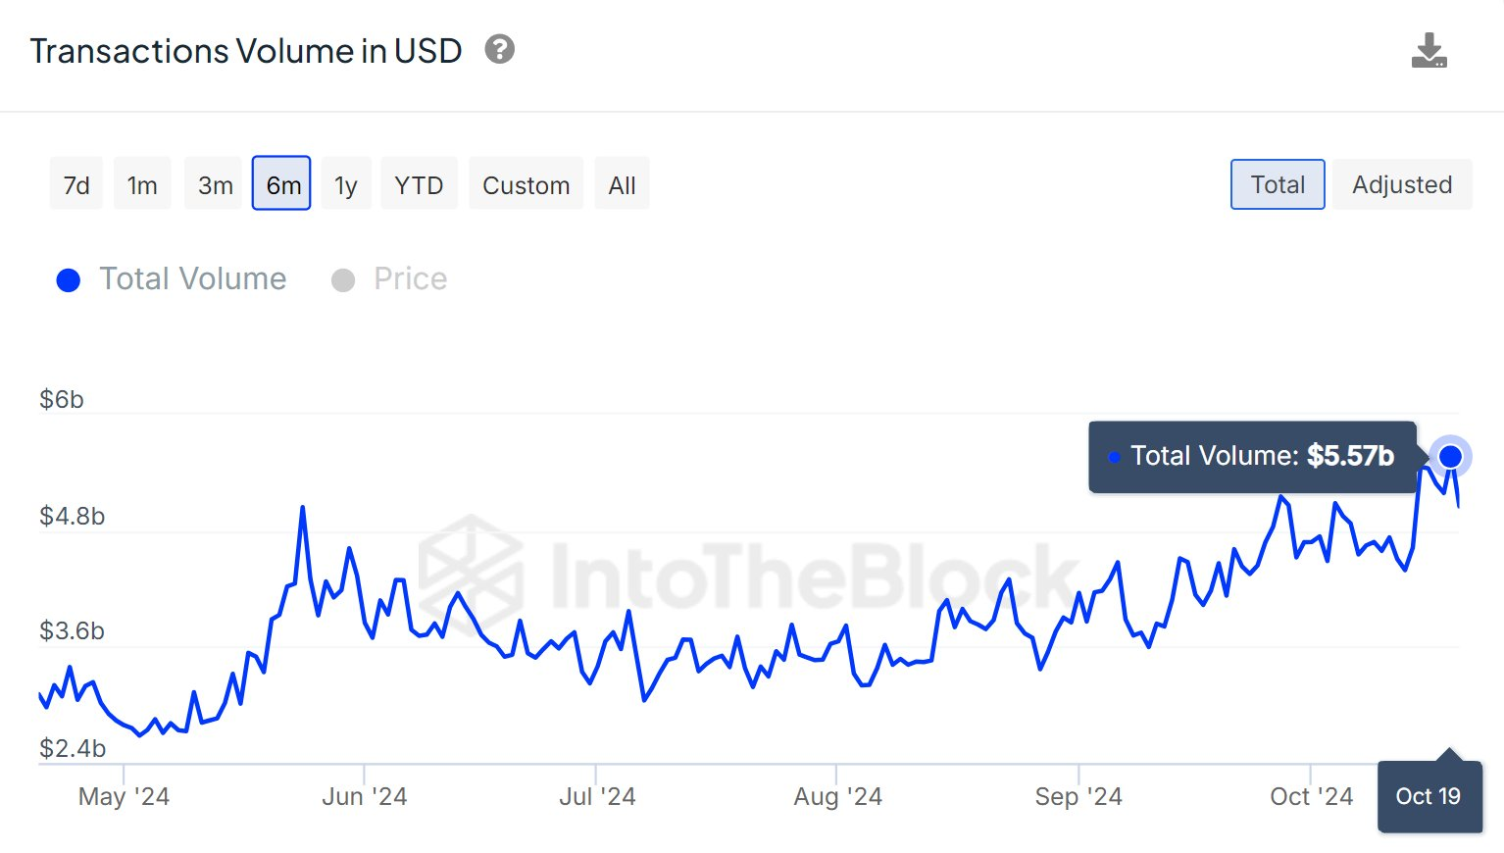Click the Total Volume legend label
1504x853 pixels.
click(x=193, y=279)
